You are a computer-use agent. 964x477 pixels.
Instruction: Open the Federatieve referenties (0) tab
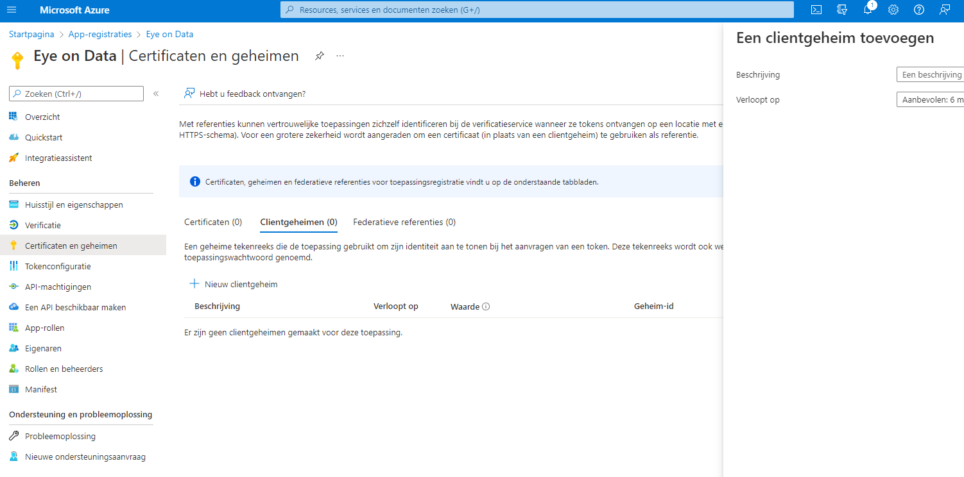click(x=404, y=222)
